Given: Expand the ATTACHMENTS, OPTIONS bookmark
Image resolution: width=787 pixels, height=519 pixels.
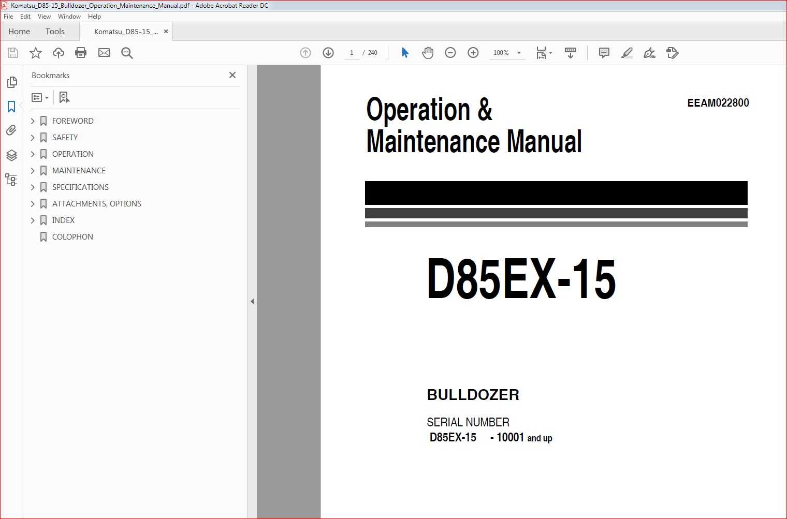Looking at the screenshot, I should tap(33, 204).
